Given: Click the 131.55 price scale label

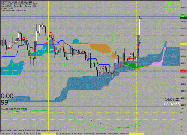Looking at the screenshot, I should tap(184, 35).
